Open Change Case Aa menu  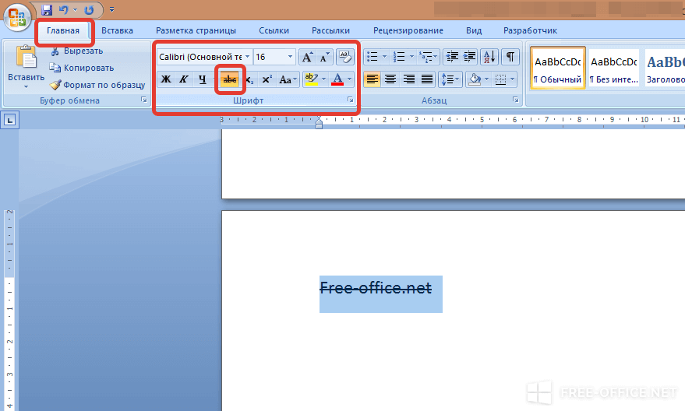click(x=288, y=79)
